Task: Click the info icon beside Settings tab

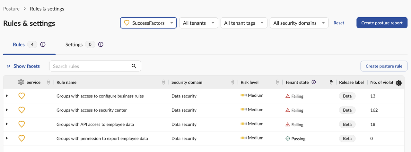Action: point(101,44)
